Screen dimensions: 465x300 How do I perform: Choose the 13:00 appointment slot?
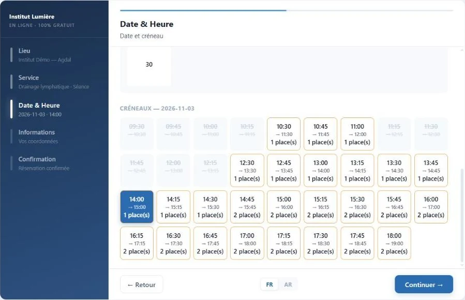pos(320,171)
